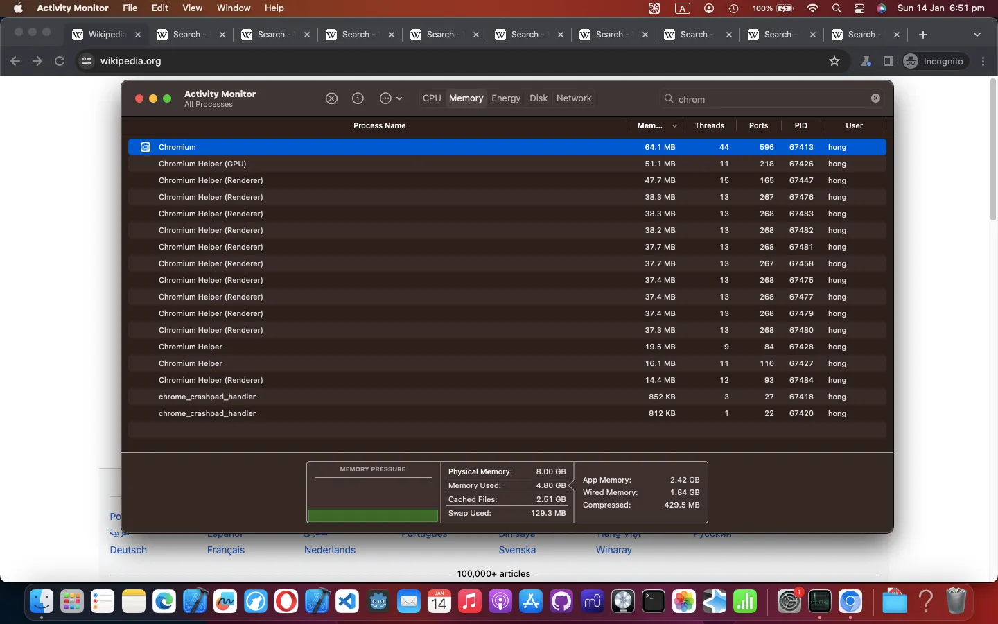
Task: Open Launchpad from the Dock
Action: [72, 601]
